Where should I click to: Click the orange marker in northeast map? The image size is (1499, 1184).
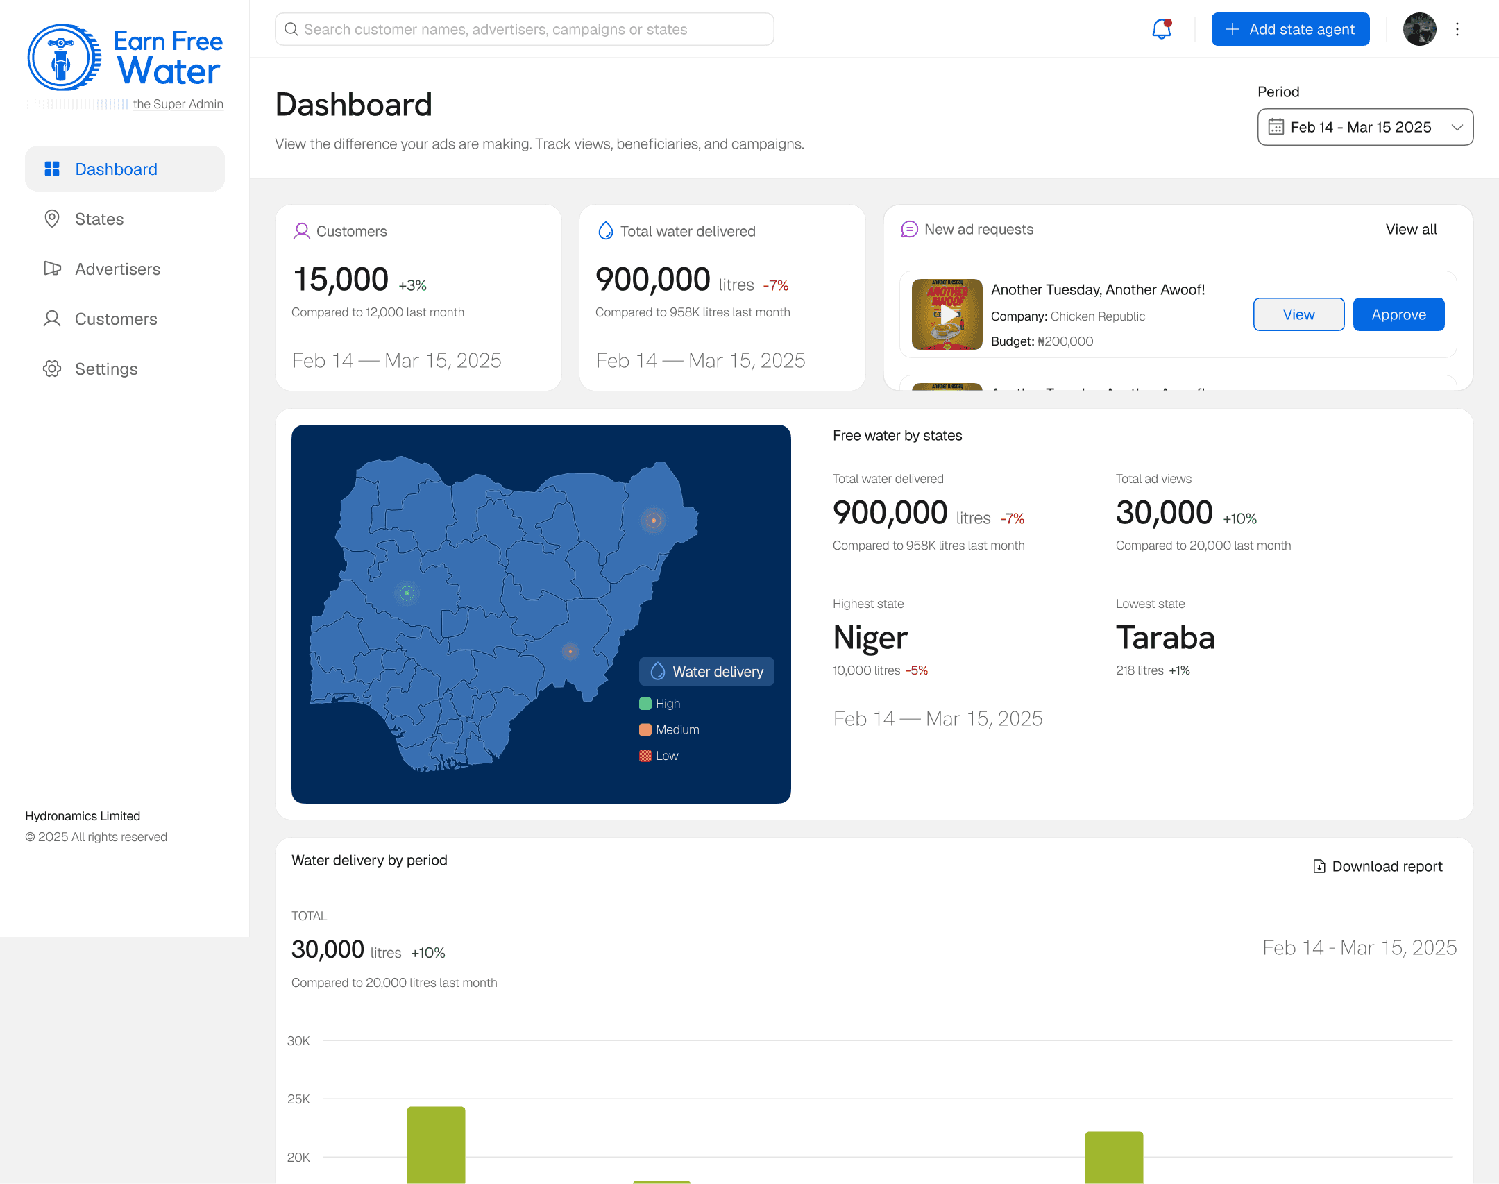coord(653,520)
